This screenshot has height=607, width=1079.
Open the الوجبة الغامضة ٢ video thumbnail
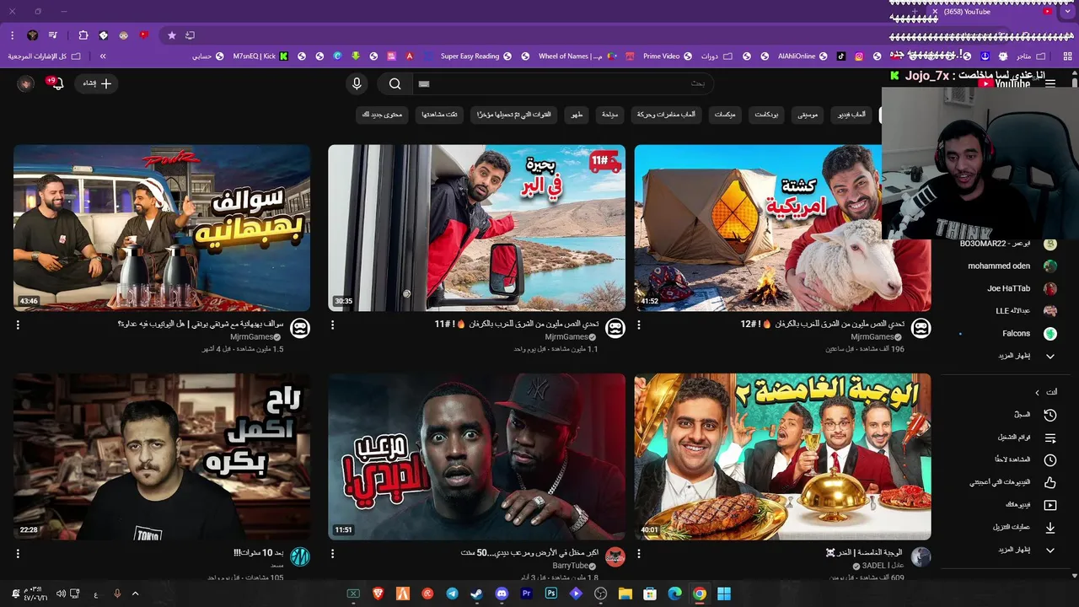[782, 456]
